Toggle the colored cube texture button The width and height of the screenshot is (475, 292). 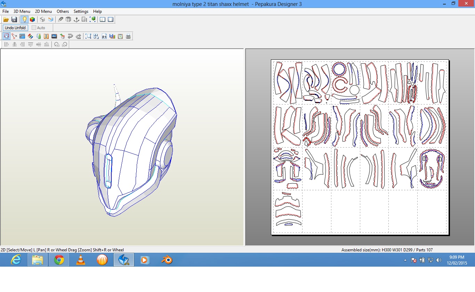coord(32,19)
